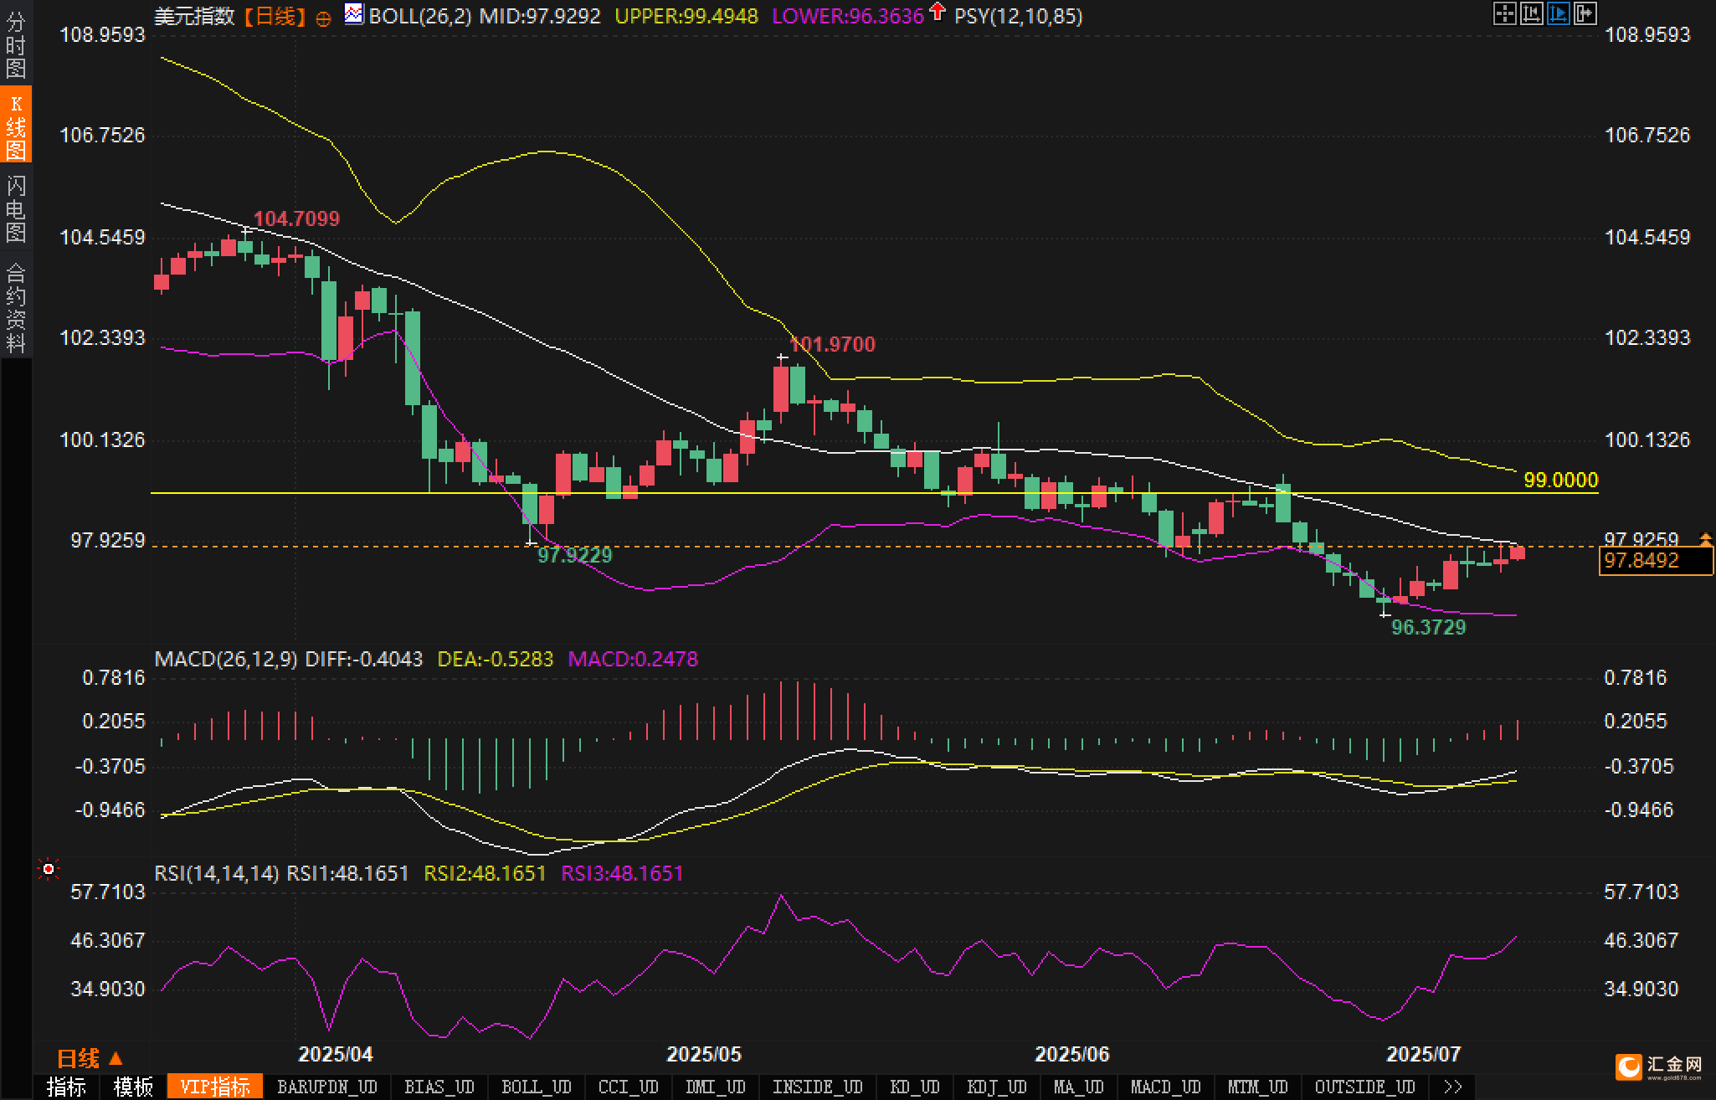The image size is (1716, 1100).
Task: Click the shift-chart-right arrow icon
Action: [x=1585, y=13]
